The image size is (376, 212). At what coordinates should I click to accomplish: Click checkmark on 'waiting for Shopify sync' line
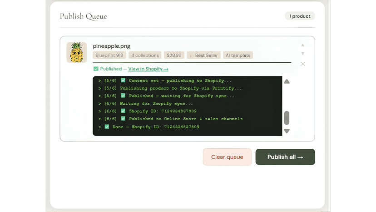[x=123, y=96]
